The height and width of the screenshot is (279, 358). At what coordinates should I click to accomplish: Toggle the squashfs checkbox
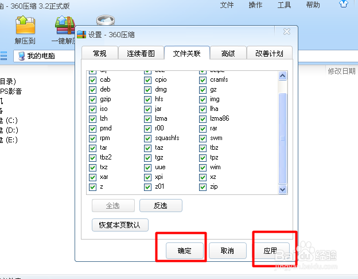click(147, 138)
